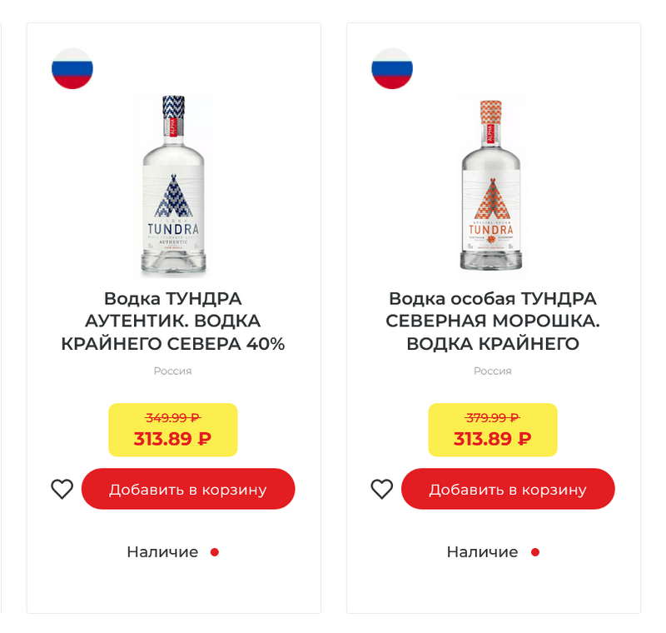Click the "Наличие" label under Тундра Аутентик
Viewport: 666px width, 633px height.
(162, 552)
